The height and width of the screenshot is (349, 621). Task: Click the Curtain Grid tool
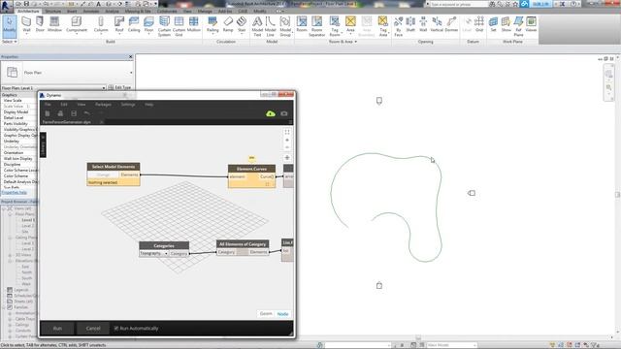(x=179, y=26)
